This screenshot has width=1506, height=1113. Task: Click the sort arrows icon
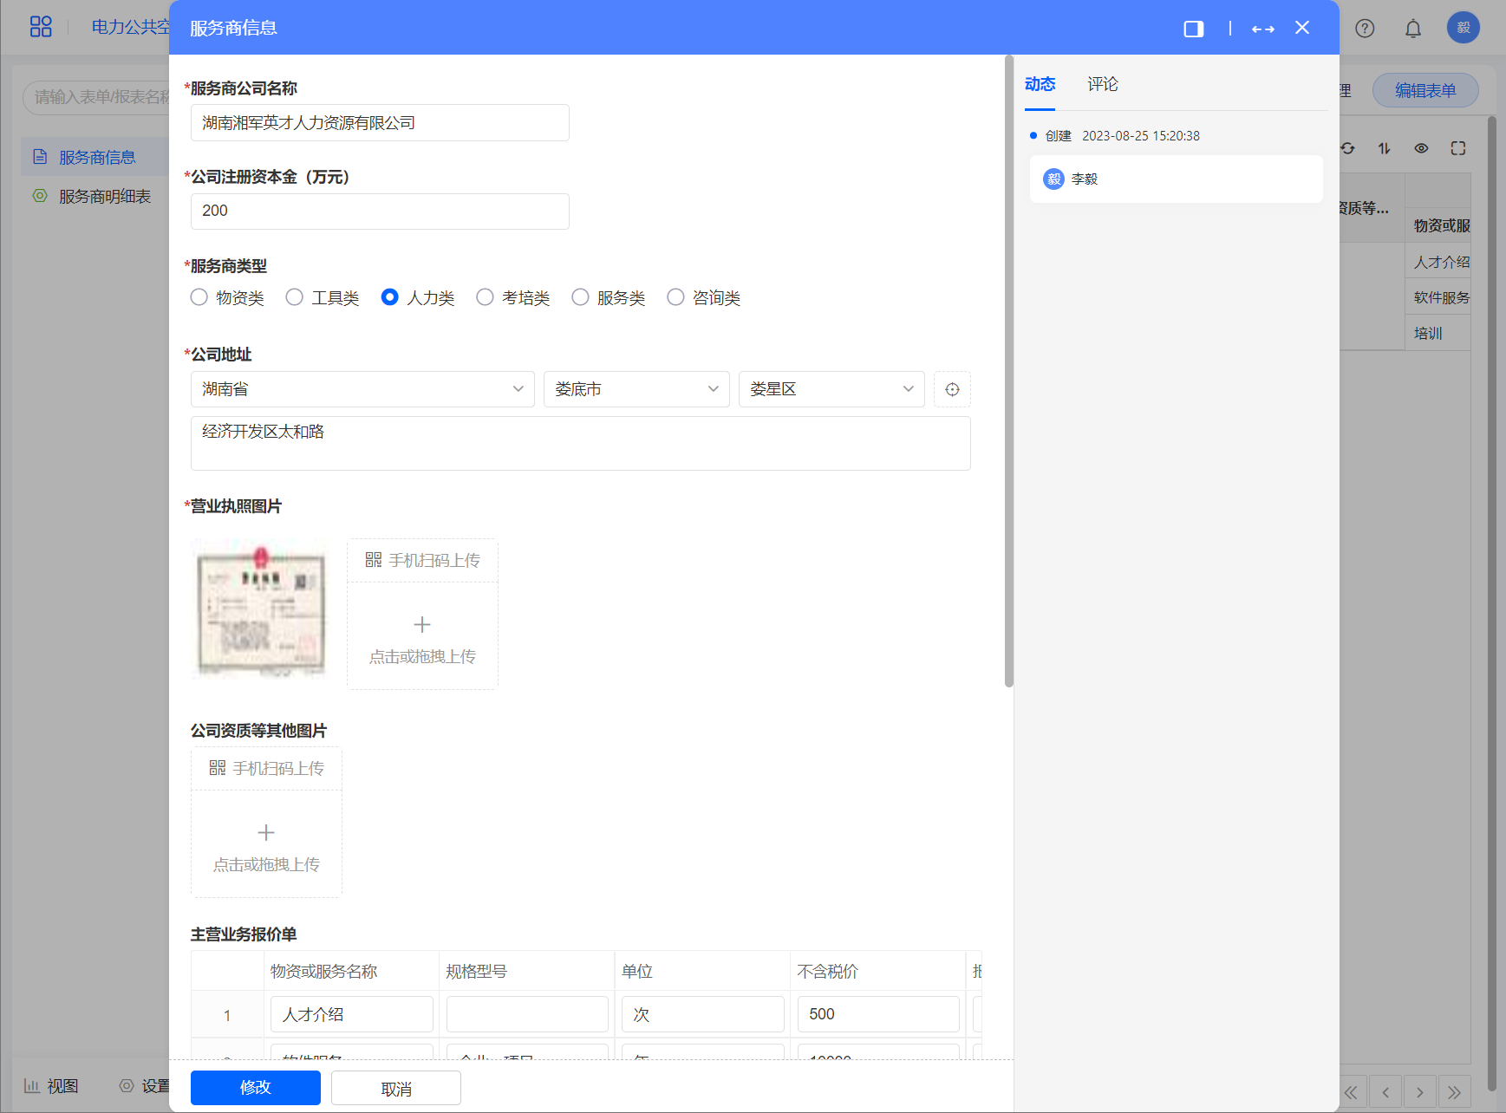point(1384,148)
